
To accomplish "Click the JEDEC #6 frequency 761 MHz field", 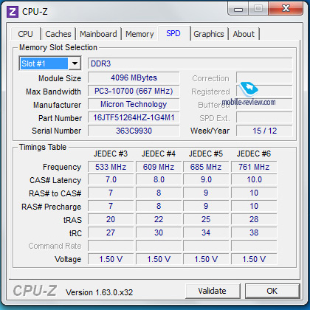I will [x=254, y=167].
